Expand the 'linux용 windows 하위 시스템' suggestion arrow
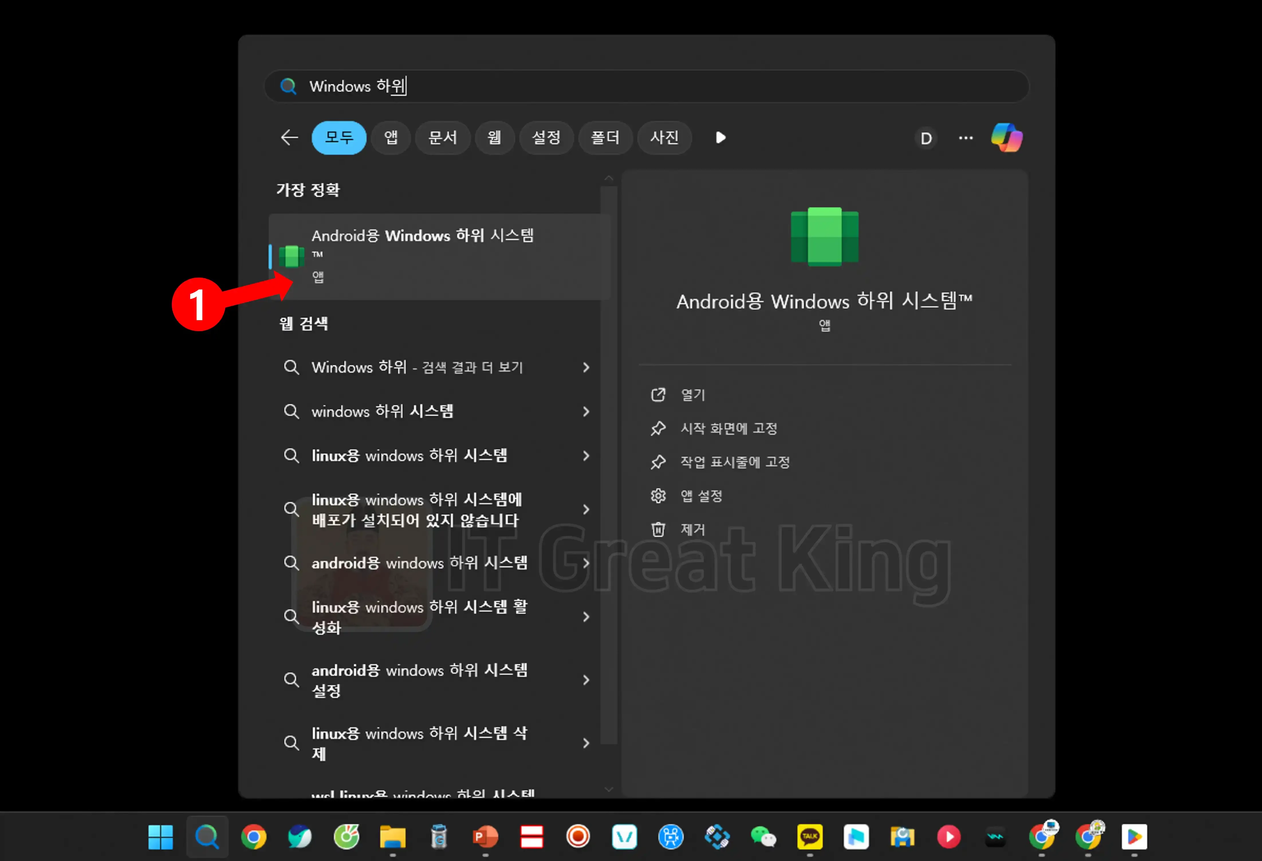 click(x=586, y=456)
